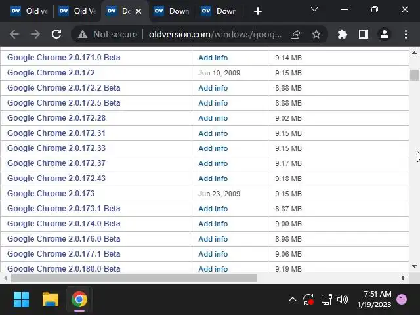420x315 pixels.
Task: Open the Extensions puzzle icon
Action: tap(343, 34)
